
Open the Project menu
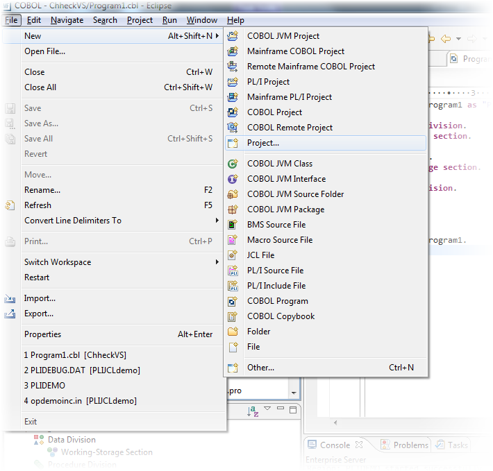point(140,20)
